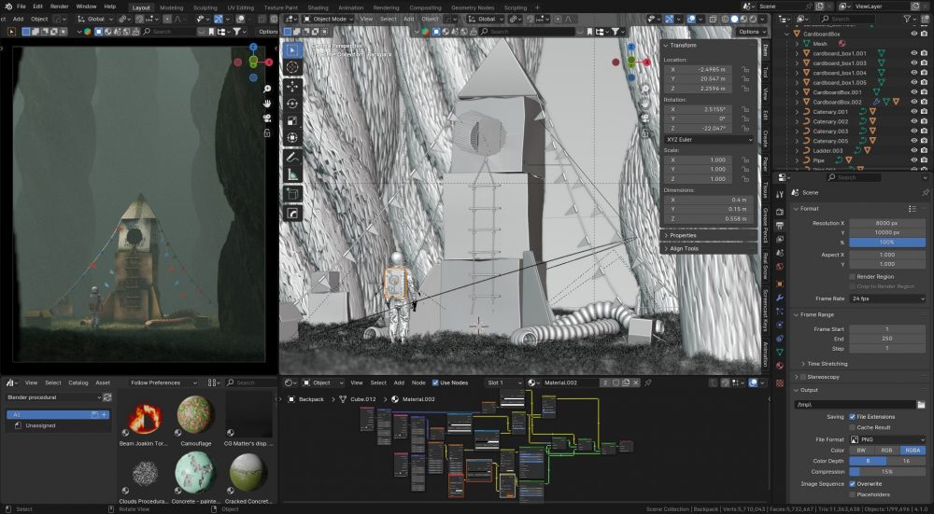Open the XYZ Euler rotation mode dropdown
The width and height of the screenshot is (934, 514).
click(709, 139)
